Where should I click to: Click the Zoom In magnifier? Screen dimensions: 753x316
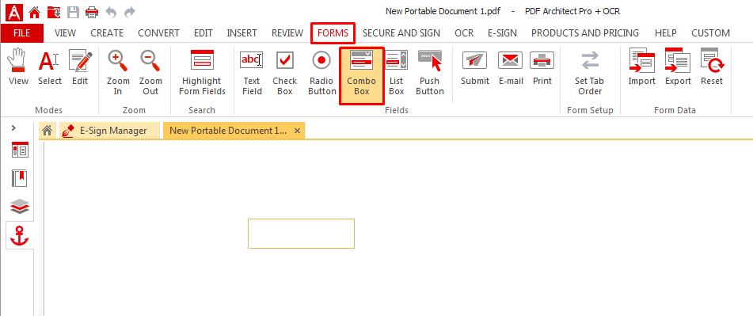coord(118,73)
